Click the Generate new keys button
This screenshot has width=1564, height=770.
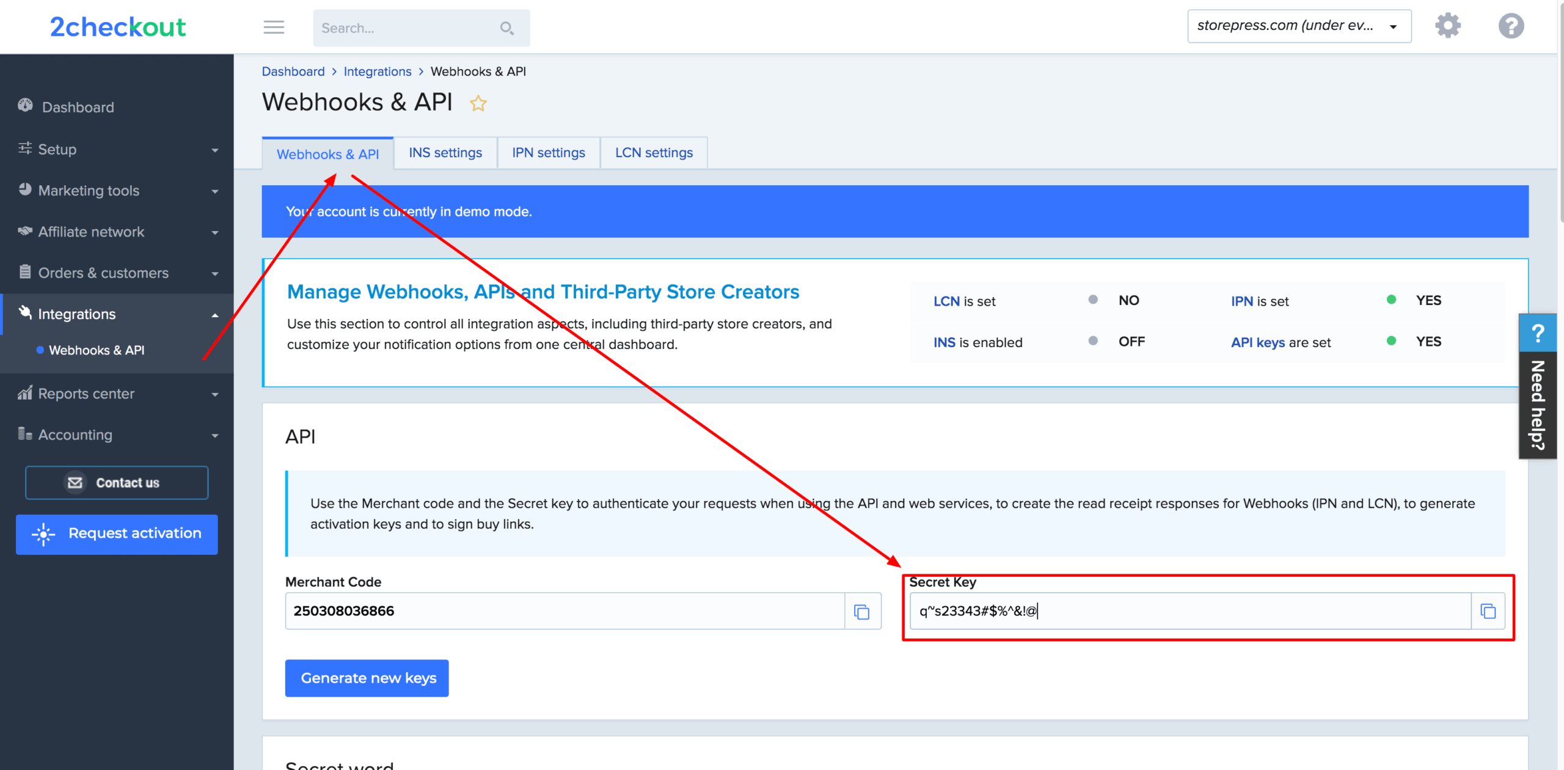(x=367, y=678)
